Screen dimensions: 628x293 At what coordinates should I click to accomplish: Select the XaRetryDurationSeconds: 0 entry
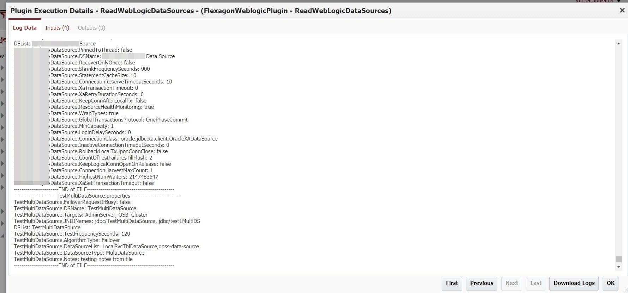pyautogui.click(x=96, y=94)
